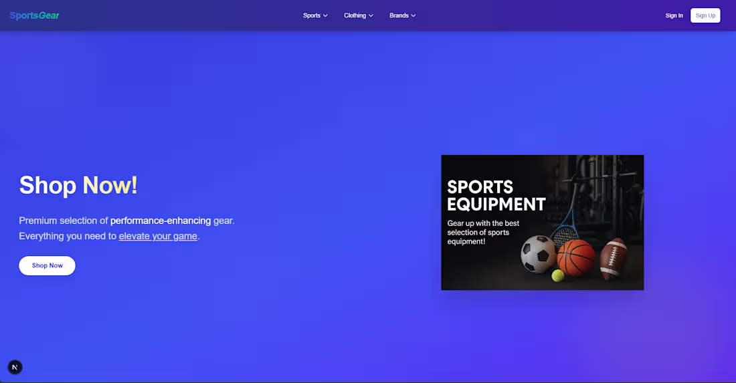Click the Sign Up button
This screenshot has height=383, width=736.
click(705, 15)
